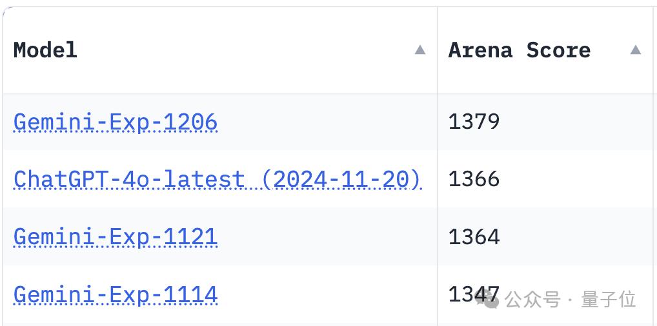The width and height of the screenshot is (657, 326).
Task: Click the 量子位 watermark text
Action: point(608,300)
